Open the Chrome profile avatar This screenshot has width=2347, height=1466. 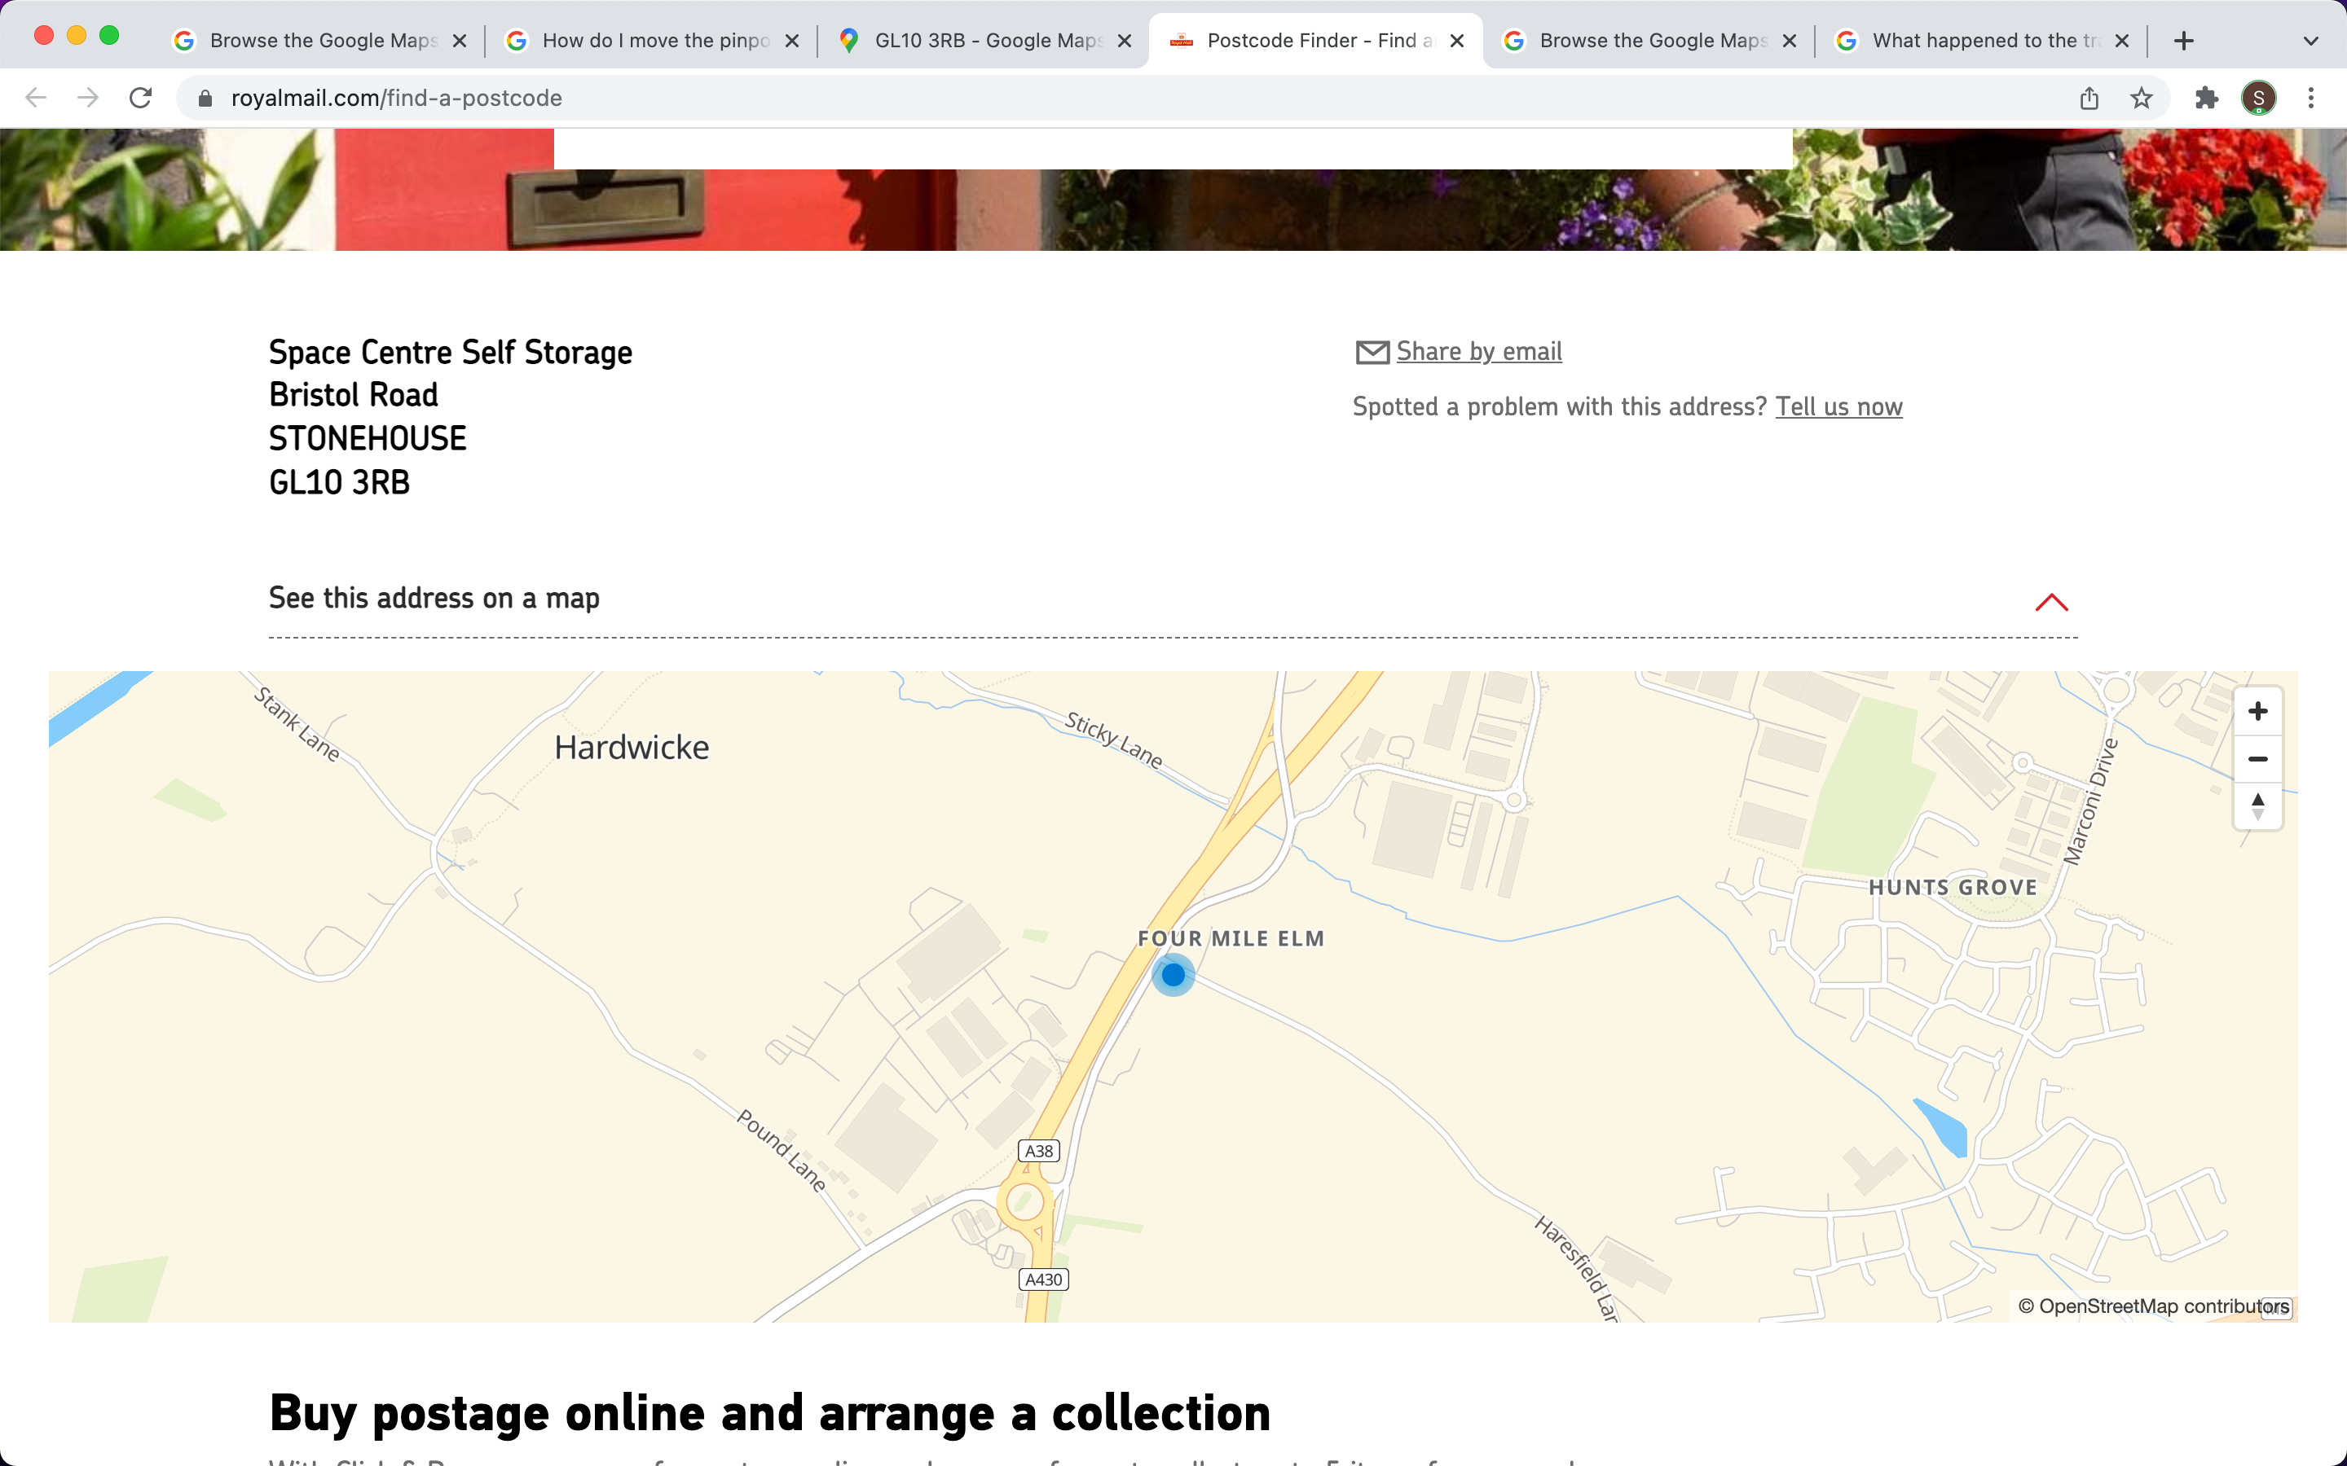pos(2258,98)
